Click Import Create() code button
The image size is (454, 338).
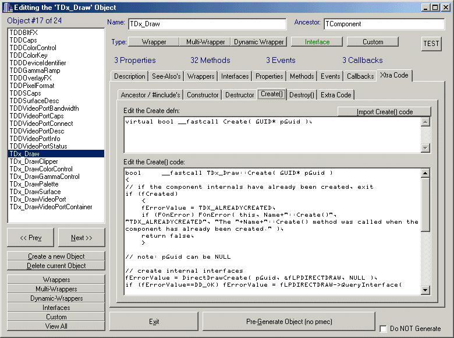click(384, 112)
